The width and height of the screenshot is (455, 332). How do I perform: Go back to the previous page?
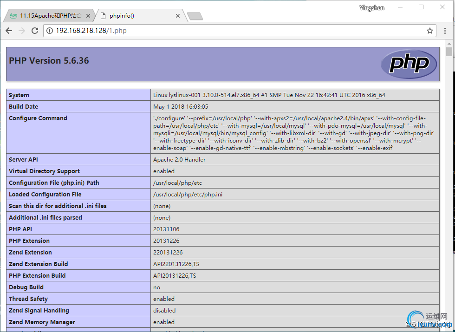click(9, 31)
